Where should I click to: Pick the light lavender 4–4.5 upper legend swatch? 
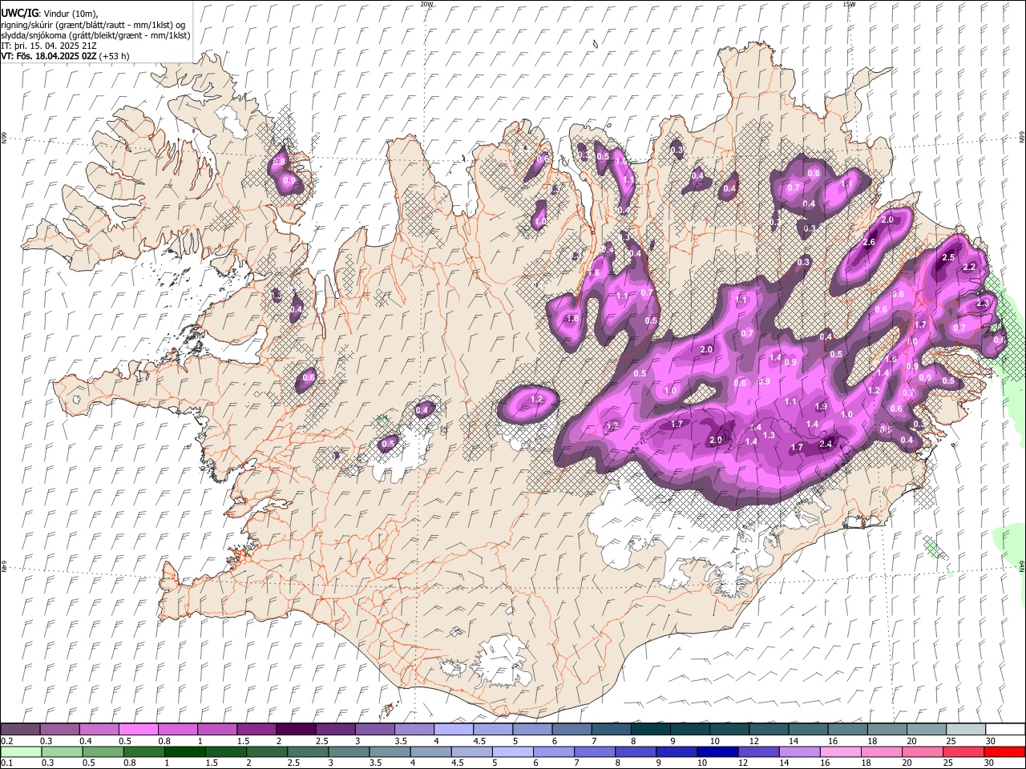(x=453, y=729)
